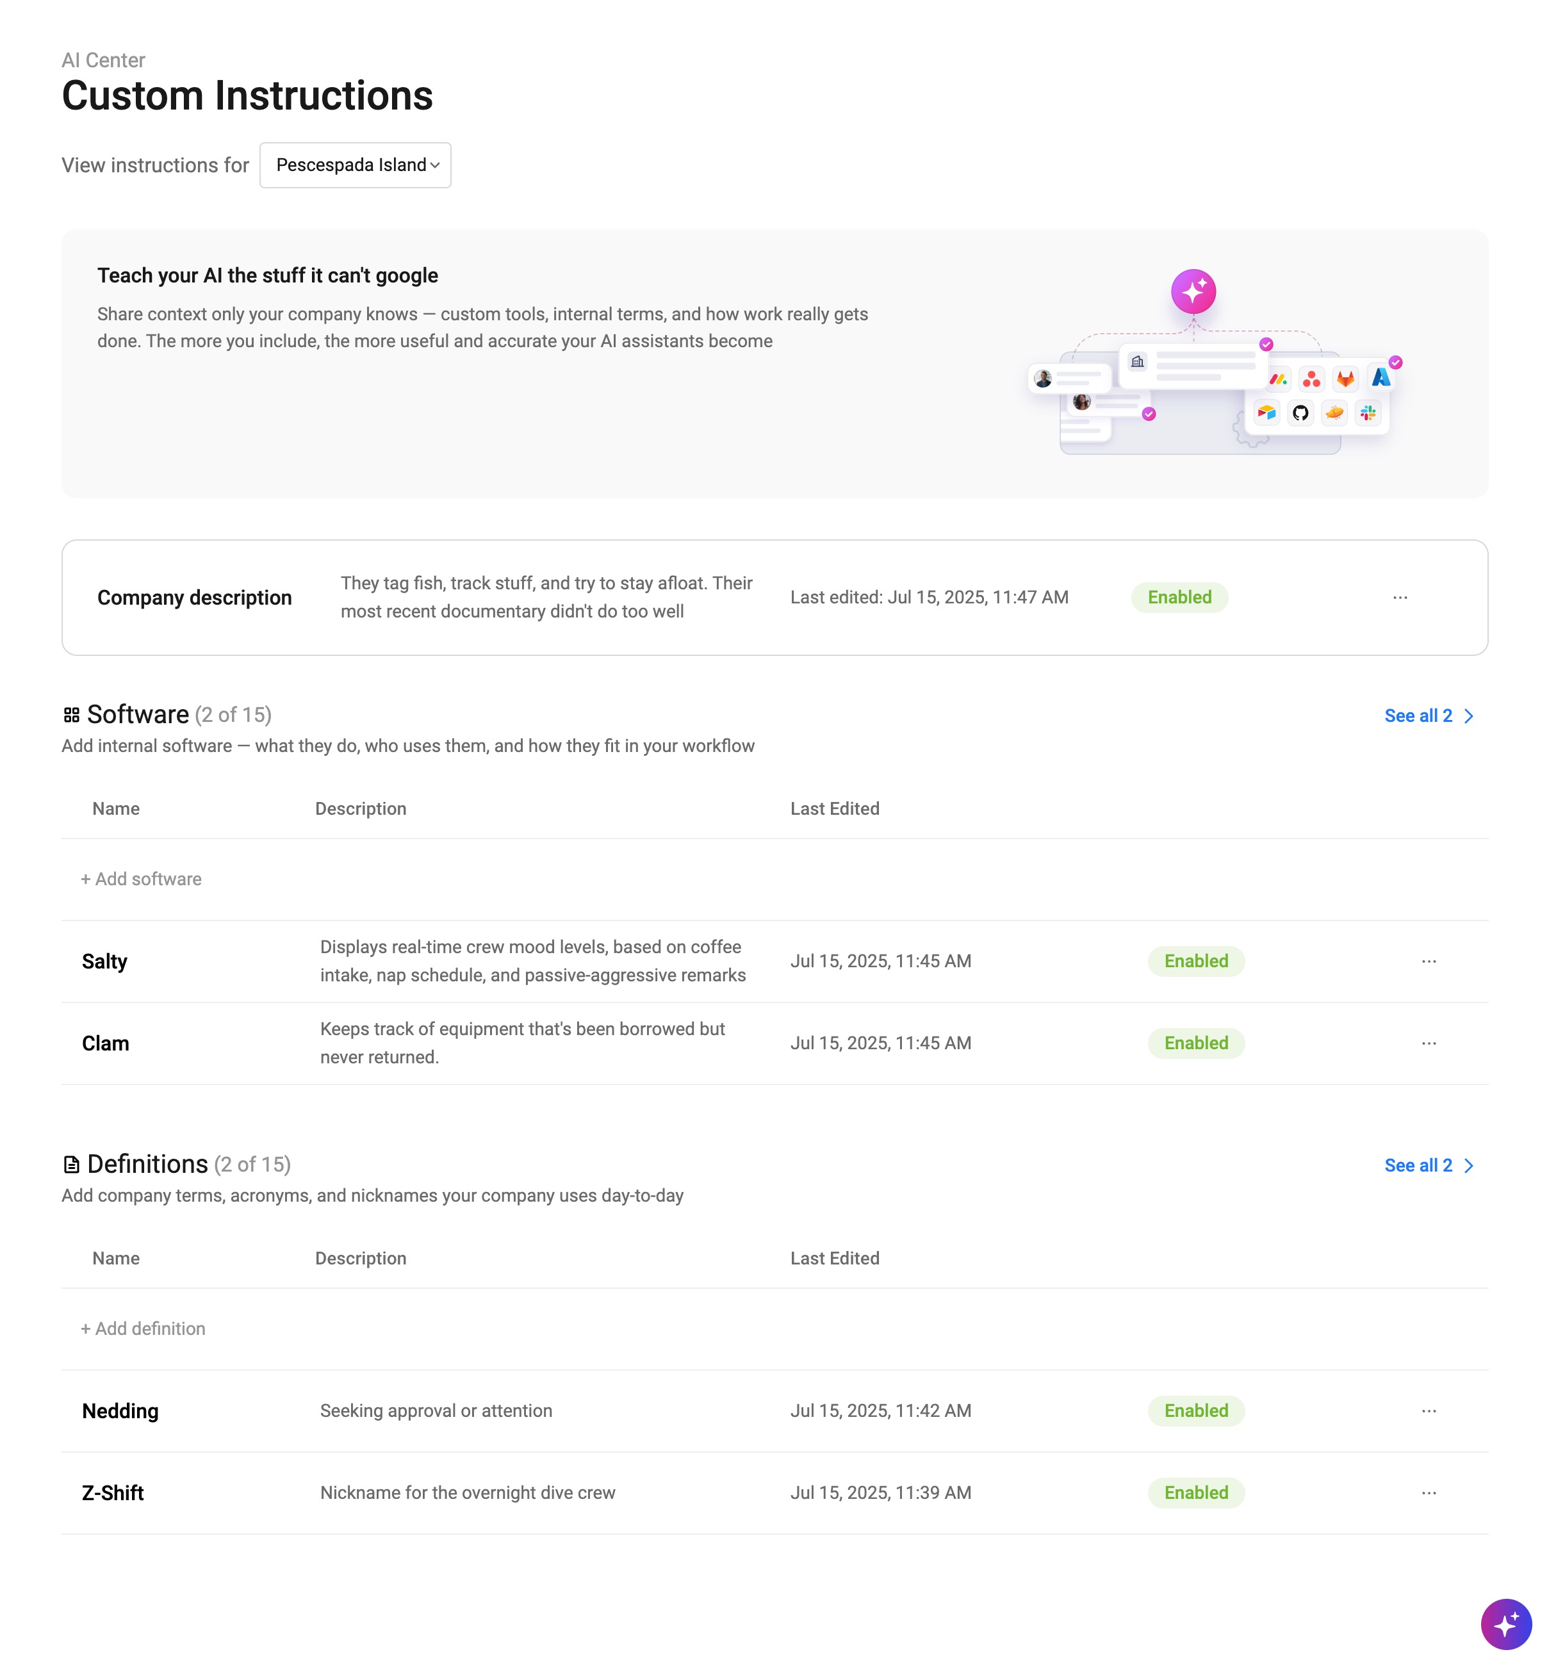Click Add software
This screenshot has height=1668, width=1549.
point(141,878)
